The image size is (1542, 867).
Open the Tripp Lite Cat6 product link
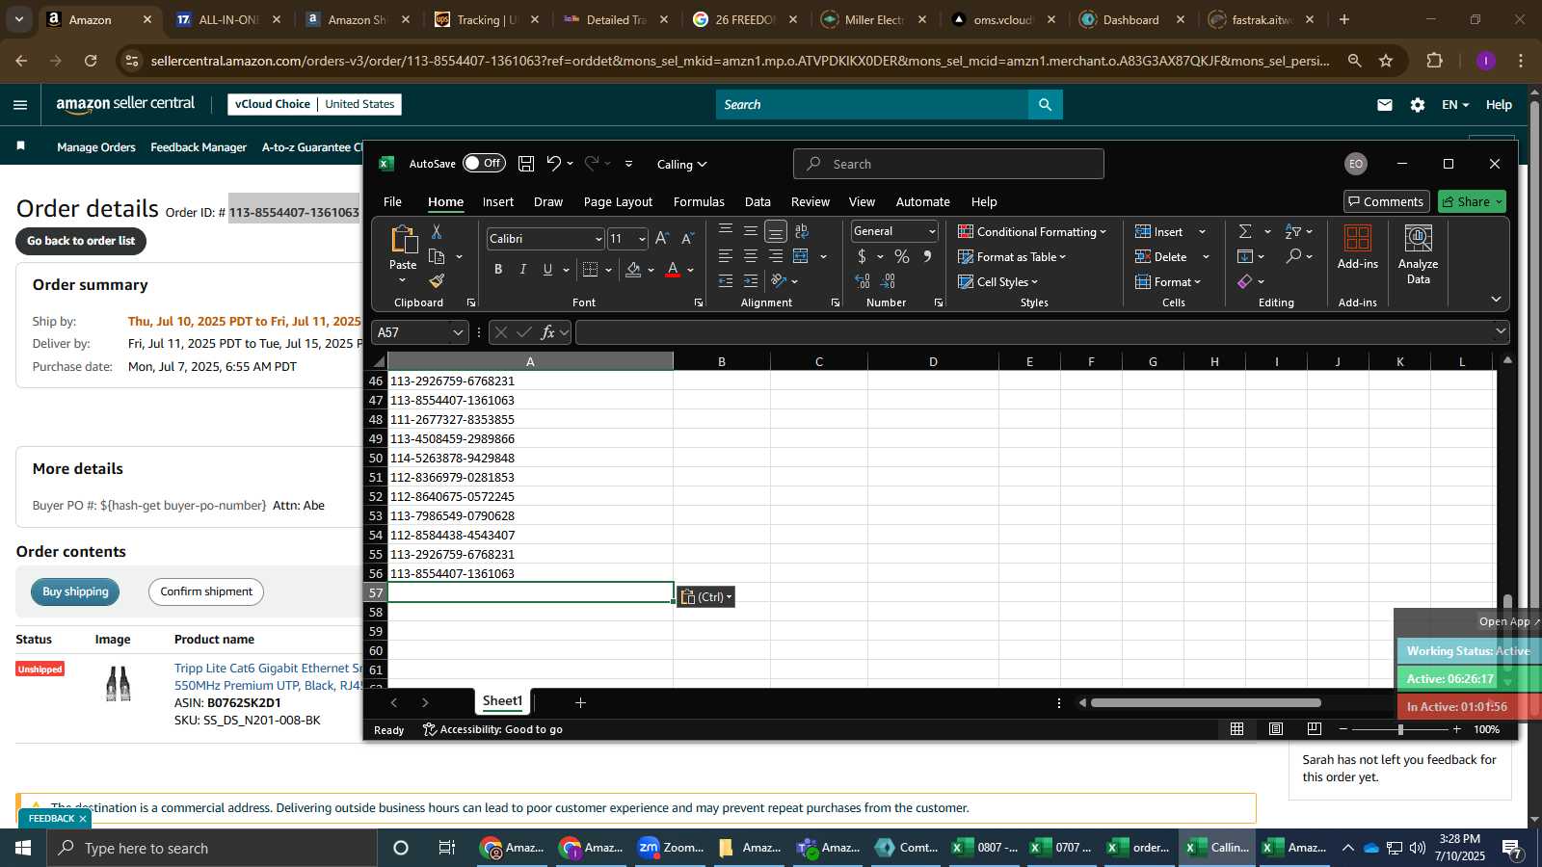[268, 676]
